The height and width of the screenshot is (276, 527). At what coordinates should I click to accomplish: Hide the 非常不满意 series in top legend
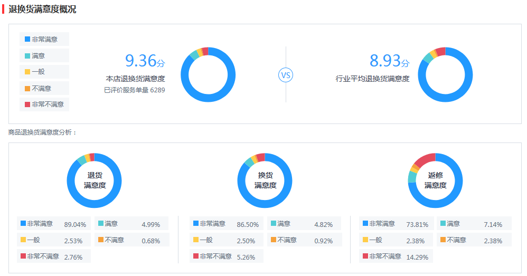pyautogui.click(x=44, y=104)
